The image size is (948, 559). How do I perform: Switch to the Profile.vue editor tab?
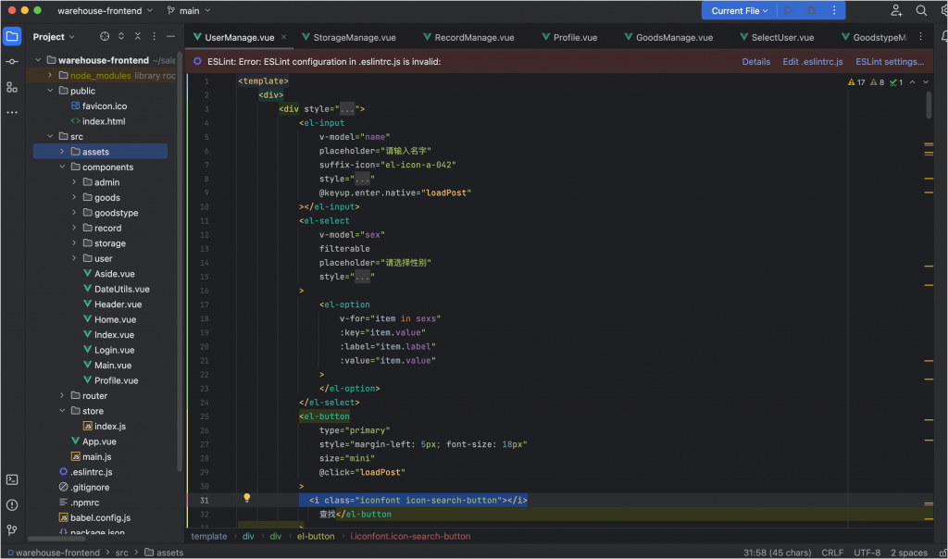(x=575, y=38)
